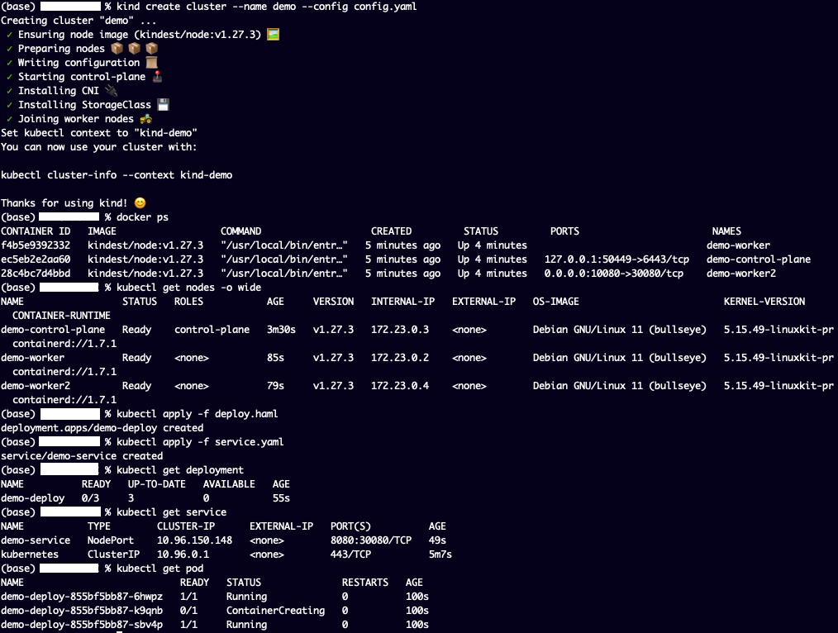
Task: Click the demo-control-plane name in the NAMES column
Action: (758, 259)
